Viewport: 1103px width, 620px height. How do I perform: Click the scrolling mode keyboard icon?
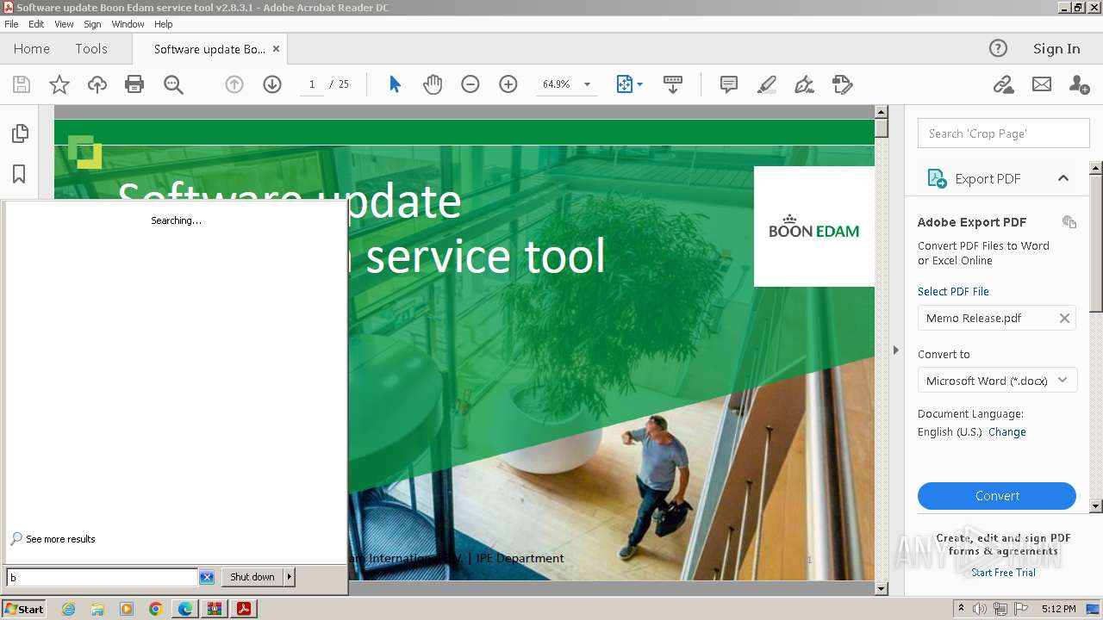[x=673, y=84]
